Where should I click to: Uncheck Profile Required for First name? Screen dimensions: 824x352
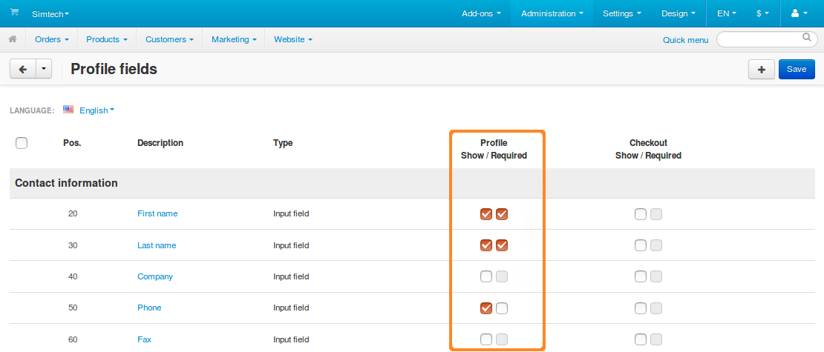[x=502, y=214]
